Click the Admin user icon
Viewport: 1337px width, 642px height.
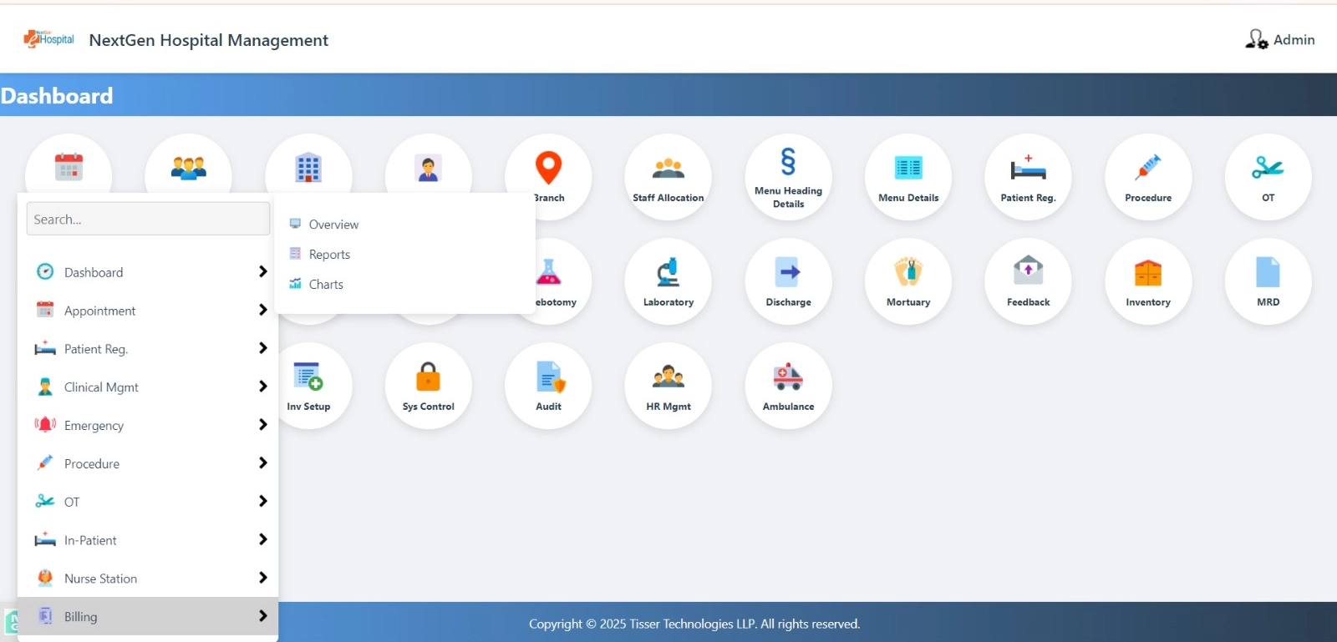[1256, 39]
